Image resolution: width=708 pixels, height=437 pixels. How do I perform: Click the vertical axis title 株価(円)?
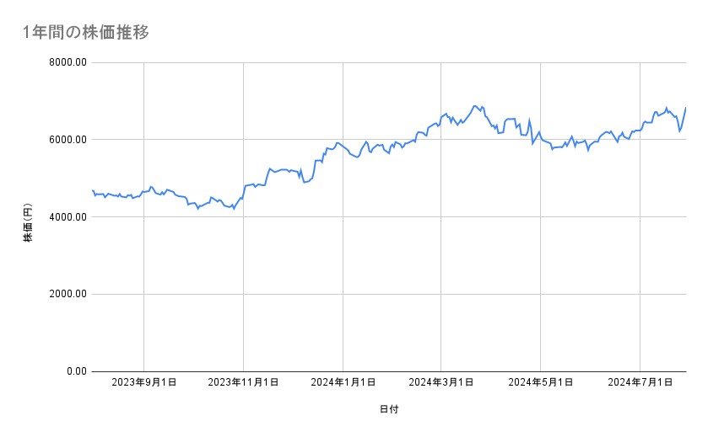tap(27, 224)
